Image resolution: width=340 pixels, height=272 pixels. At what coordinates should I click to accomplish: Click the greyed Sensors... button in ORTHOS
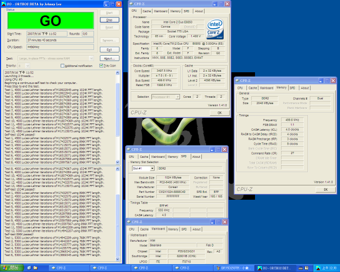[x=109, y=40]
